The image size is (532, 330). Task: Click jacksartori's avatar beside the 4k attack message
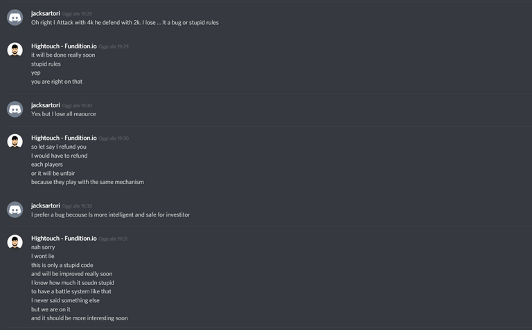[x=15, y=17]
